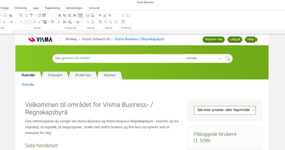Click the magnifier icon in search bar
This screenshot has height=150, width=285.
point(228,58)
